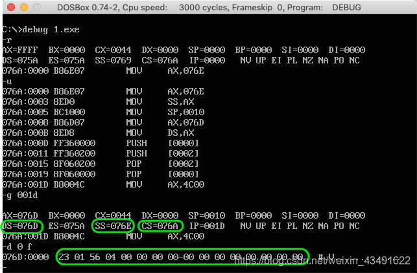417x273 pixels.
Task: Select the 'POP [0002]' instruction
Action: pos(163,164)
